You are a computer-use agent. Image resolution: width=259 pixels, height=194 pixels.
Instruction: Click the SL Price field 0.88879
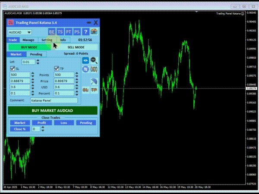point(20,81)
